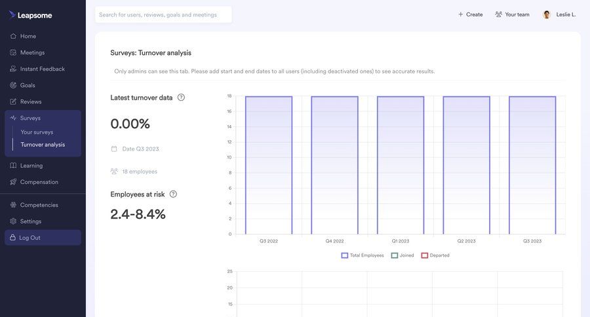Click the Log Out button

pos(43,238)
